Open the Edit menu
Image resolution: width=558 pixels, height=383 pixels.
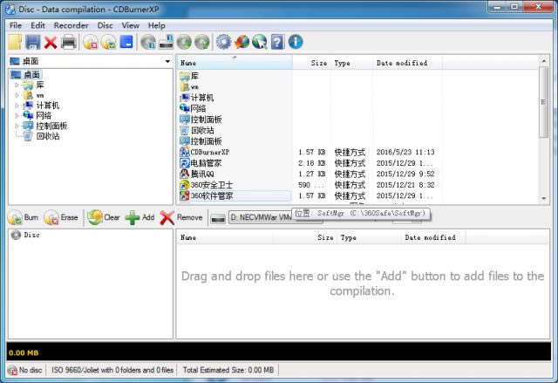point(37,25)
